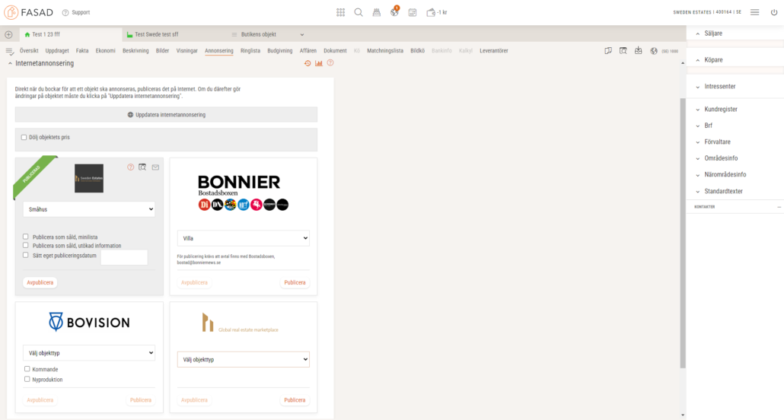Click the checklist icon left of Översikt

pos(9,51)
